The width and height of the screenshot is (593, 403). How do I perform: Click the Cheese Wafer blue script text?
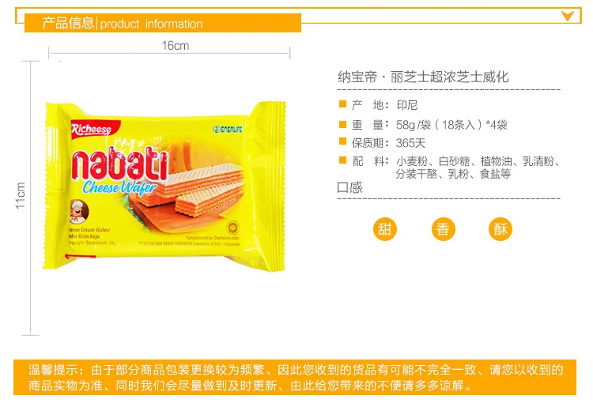[119, 186]
